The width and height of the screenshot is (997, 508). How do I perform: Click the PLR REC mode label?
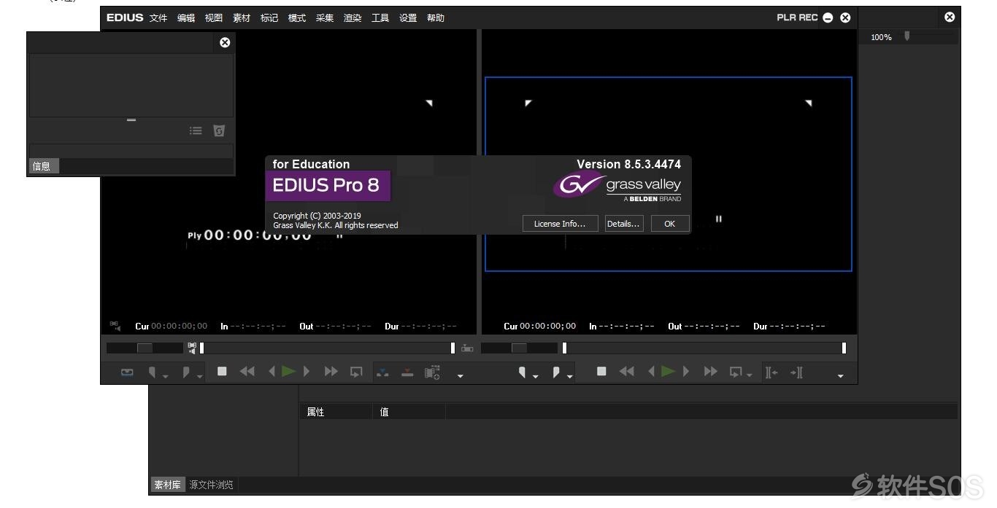click(797, 17)
